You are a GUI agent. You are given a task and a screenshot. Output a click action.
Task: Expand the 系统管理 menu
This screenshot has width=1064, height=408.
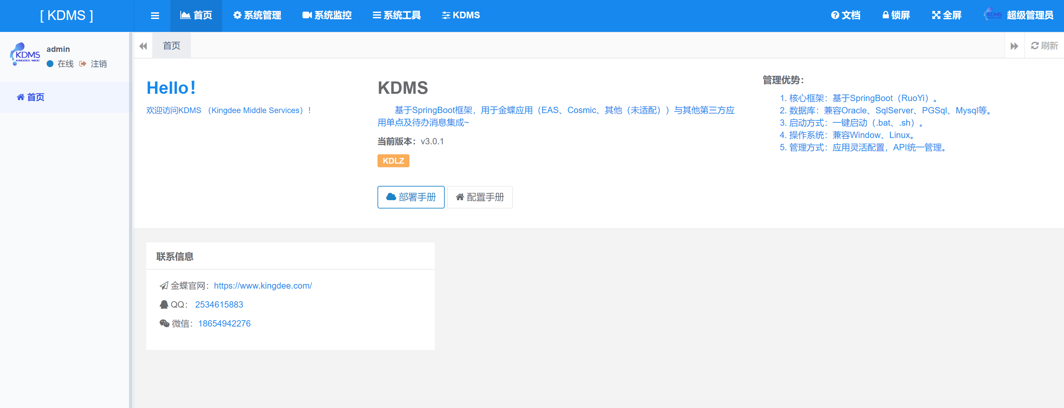[257, 15]
